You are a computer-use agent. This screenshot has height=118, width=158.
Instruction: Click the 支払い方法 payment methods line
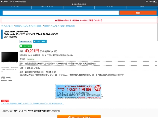31,111
